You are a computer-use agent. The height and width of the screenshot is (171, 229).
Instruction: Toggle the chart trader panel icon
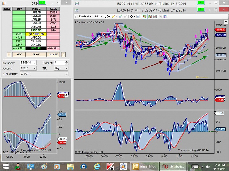point(144,16)
